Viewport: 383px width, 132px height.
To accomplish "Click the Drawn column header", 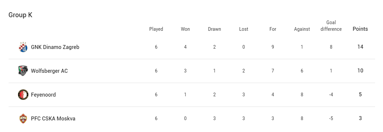I will [214, 29].
